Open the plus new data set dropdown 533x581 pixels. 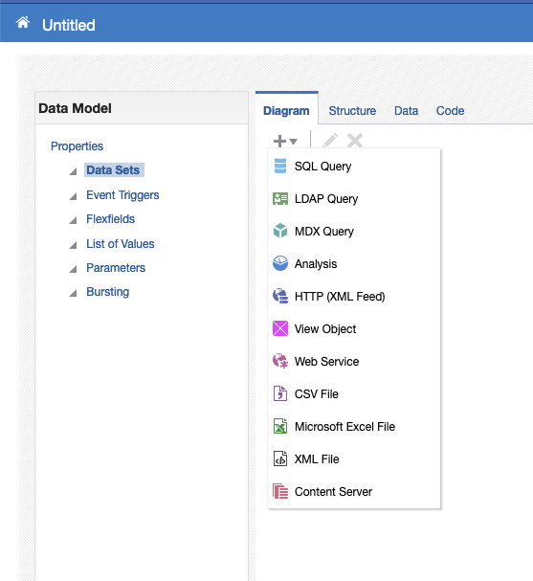point(285,141)
